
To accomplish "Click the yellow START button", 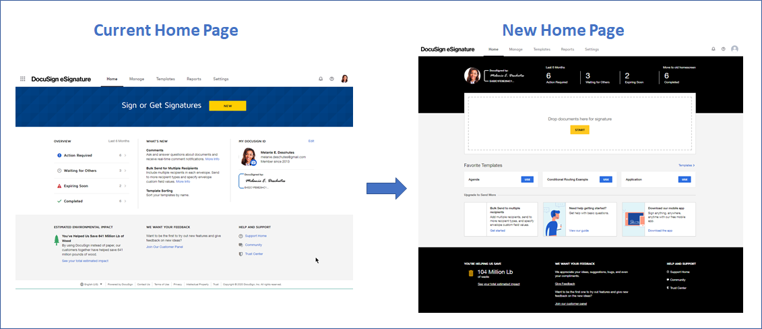I will click(580, 130).
